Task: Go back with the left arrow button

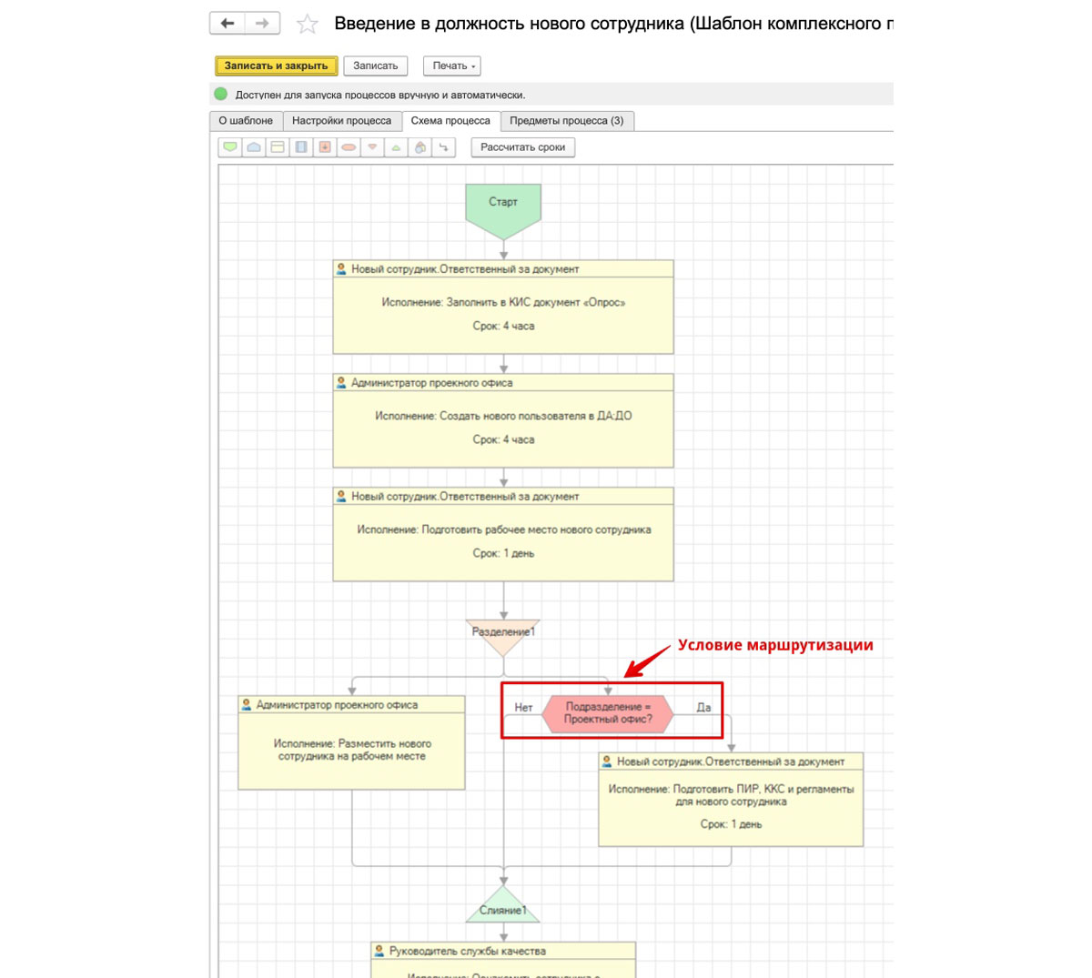Action: pos(227,23)
